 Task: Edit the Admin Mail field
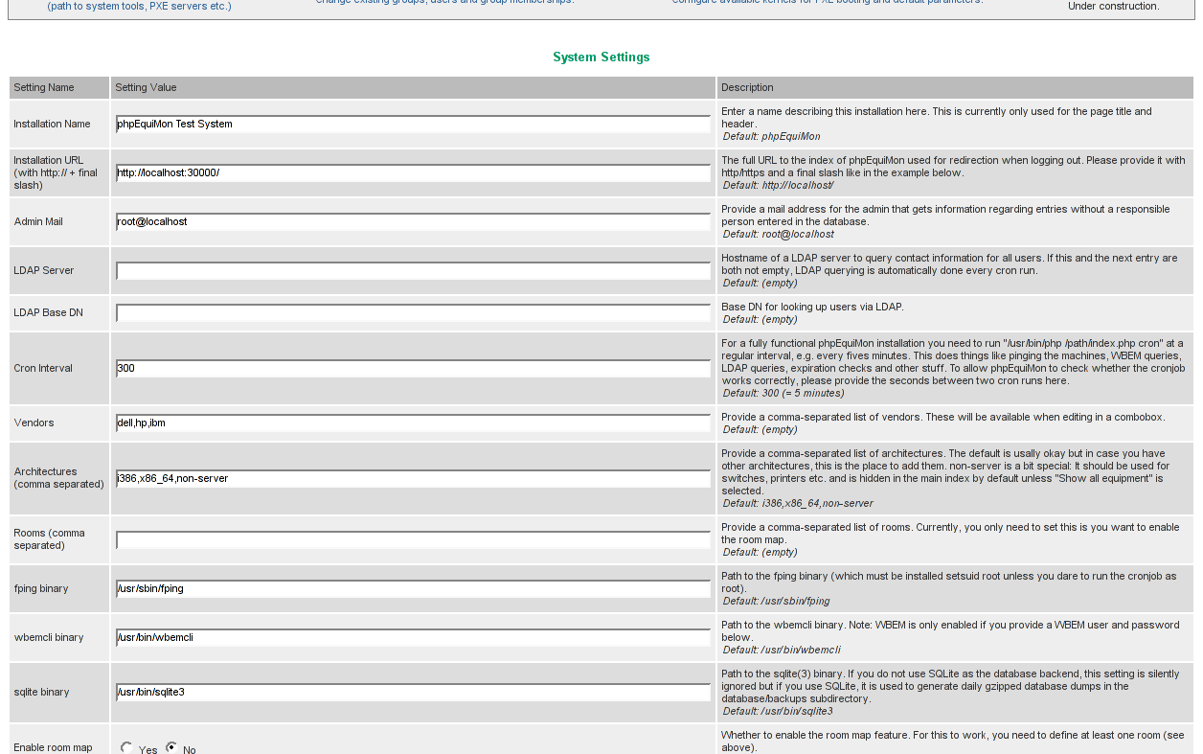(x=413, y=221)
